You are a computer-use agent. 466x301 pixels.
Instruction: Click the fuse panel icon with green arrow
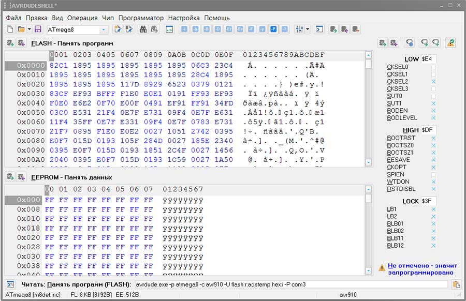(x=425, y=43)
